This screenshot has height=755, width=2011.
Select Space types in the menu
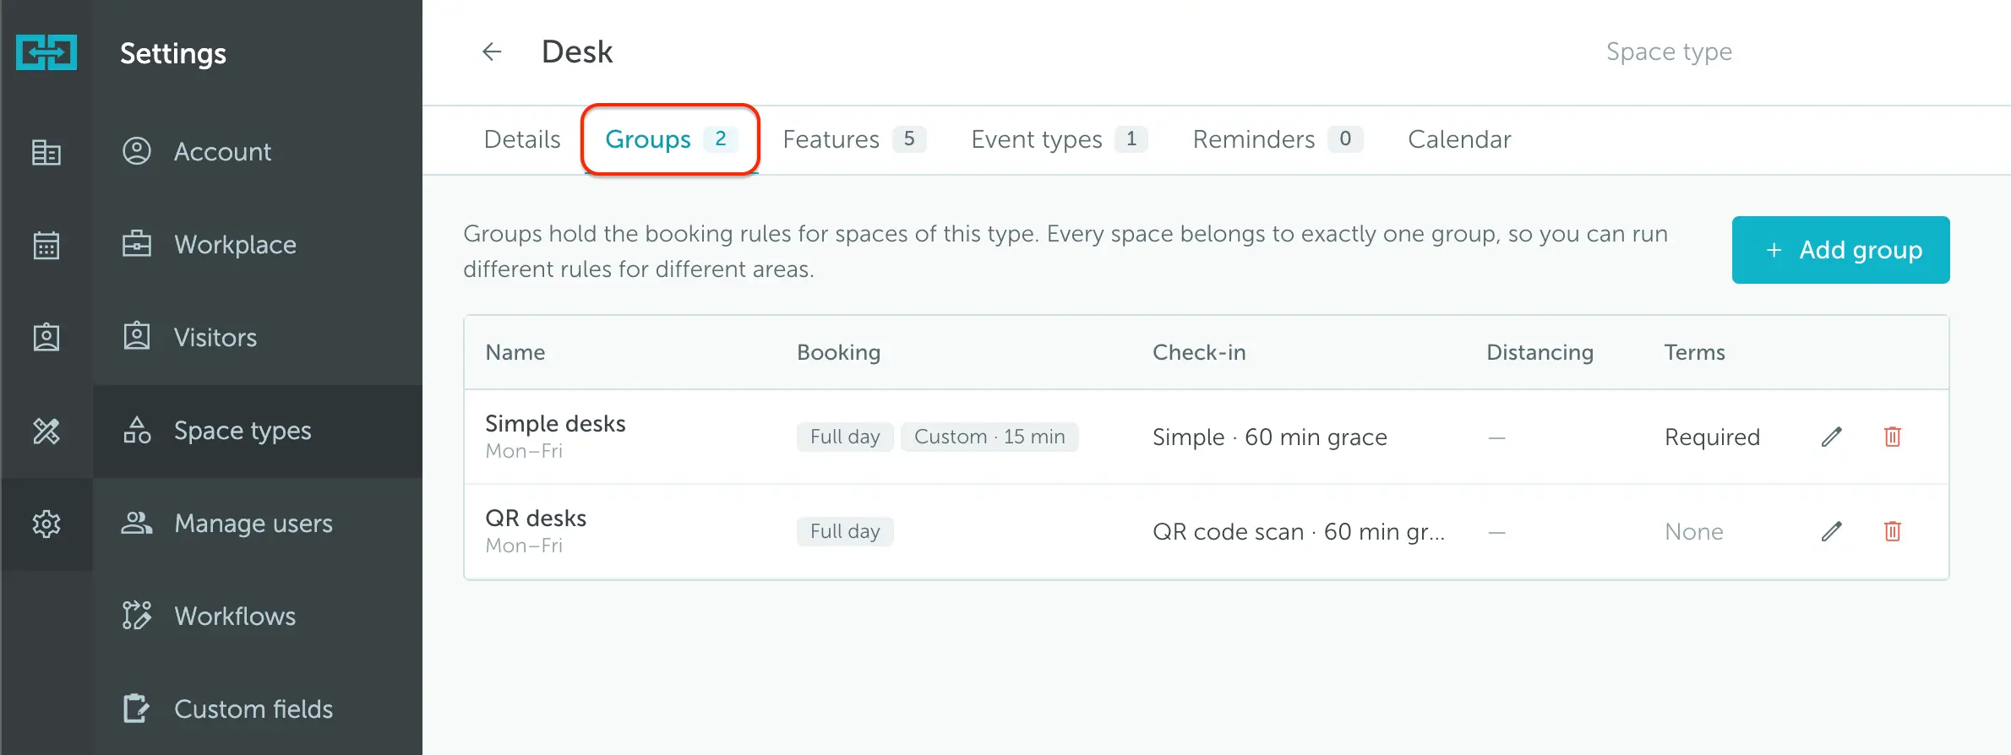pos(258,431)
